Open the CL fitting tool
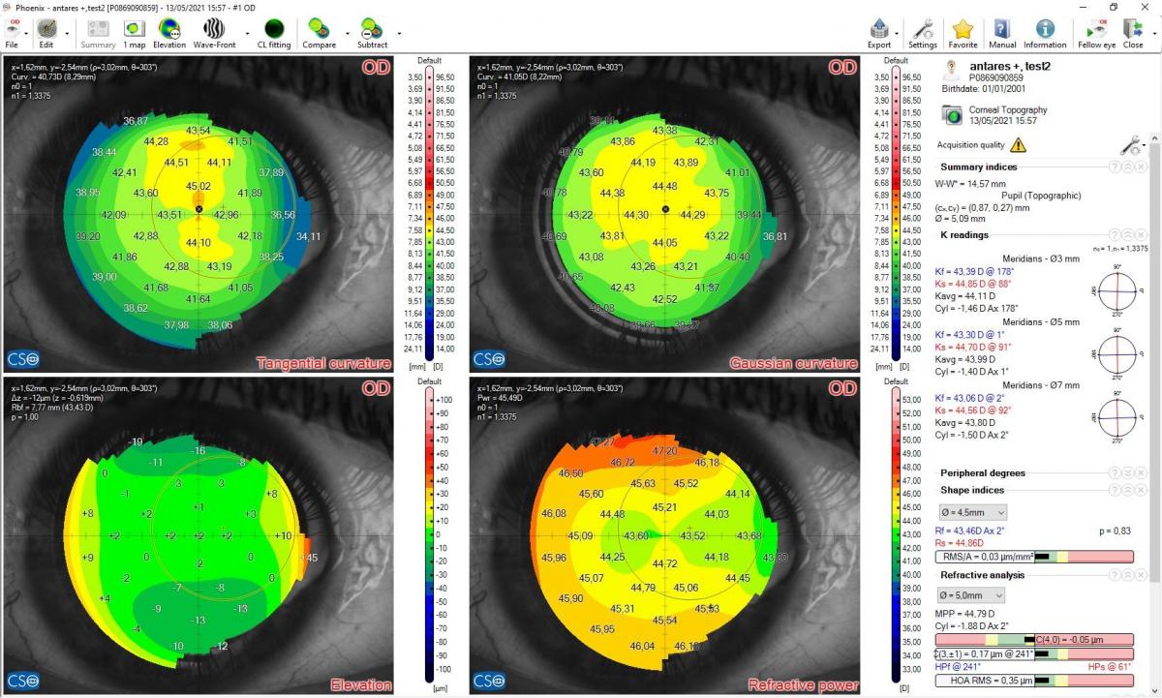This screenshot has height=698, width=1162. click(x=274, y=32)
